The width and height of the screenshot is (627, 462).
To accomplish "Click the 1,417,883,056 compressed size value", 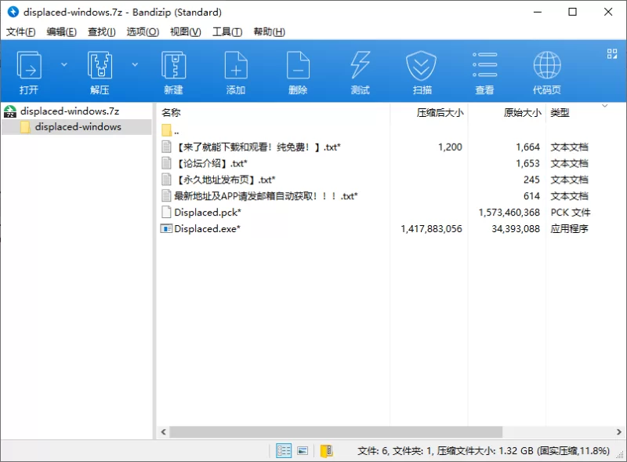I will 432,228.
